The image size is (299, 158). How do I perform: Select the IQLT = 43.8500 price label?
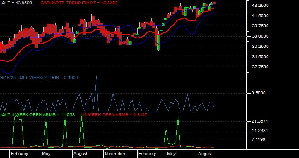click(16, 3)
